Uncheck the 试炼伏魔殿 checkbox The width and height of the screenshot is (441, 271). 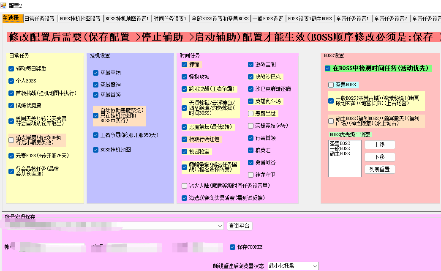pos(11,106)
